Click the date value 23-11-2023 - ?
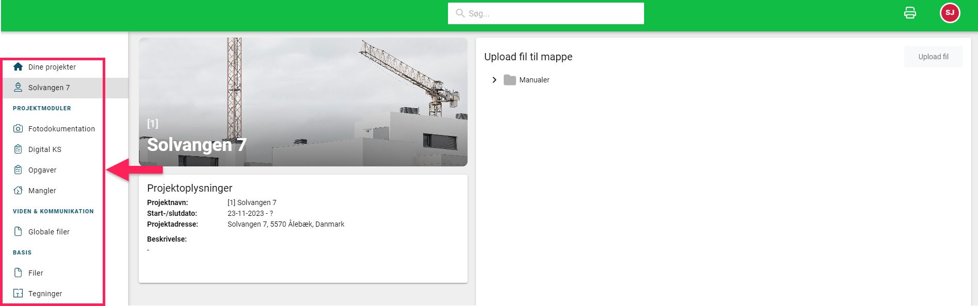Viewport: 978px width, 306px height. (x=250, y=213)
